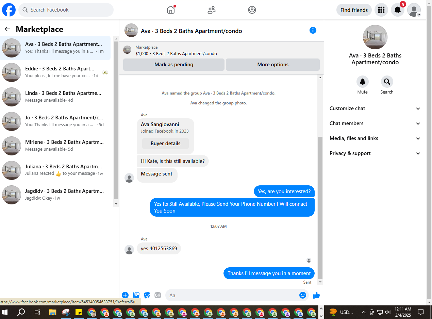
Task: Click the chat messages scrollbar thumb
Action: [320, 208]
